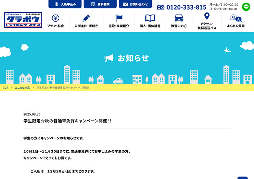Click the article title 学生限定☆秋の普通車免許キャンペーン開催
Viewport: 254px width, 179px height.
tap(67, 121)
